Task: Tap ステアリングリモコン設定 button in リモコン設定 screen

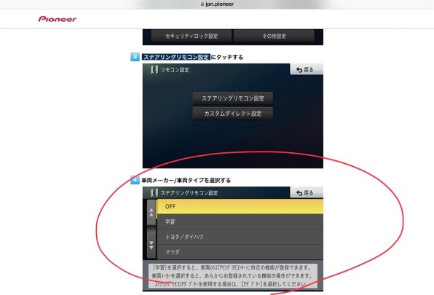Action: 233,98
